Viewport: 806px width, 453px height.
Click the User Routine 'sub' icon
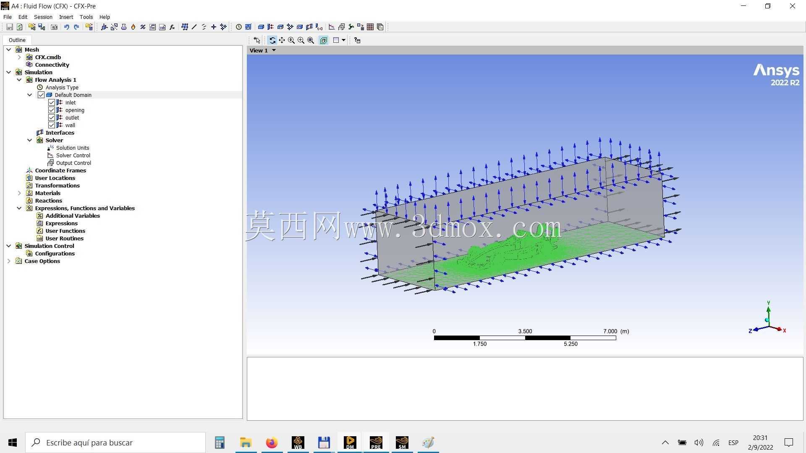(162, 27)
